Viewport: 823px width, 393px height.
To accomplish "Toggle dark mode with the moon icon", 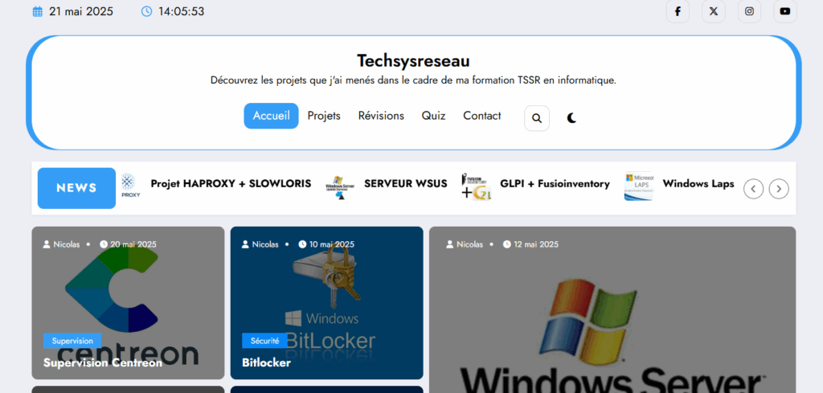I will click(x=571, y=118).
